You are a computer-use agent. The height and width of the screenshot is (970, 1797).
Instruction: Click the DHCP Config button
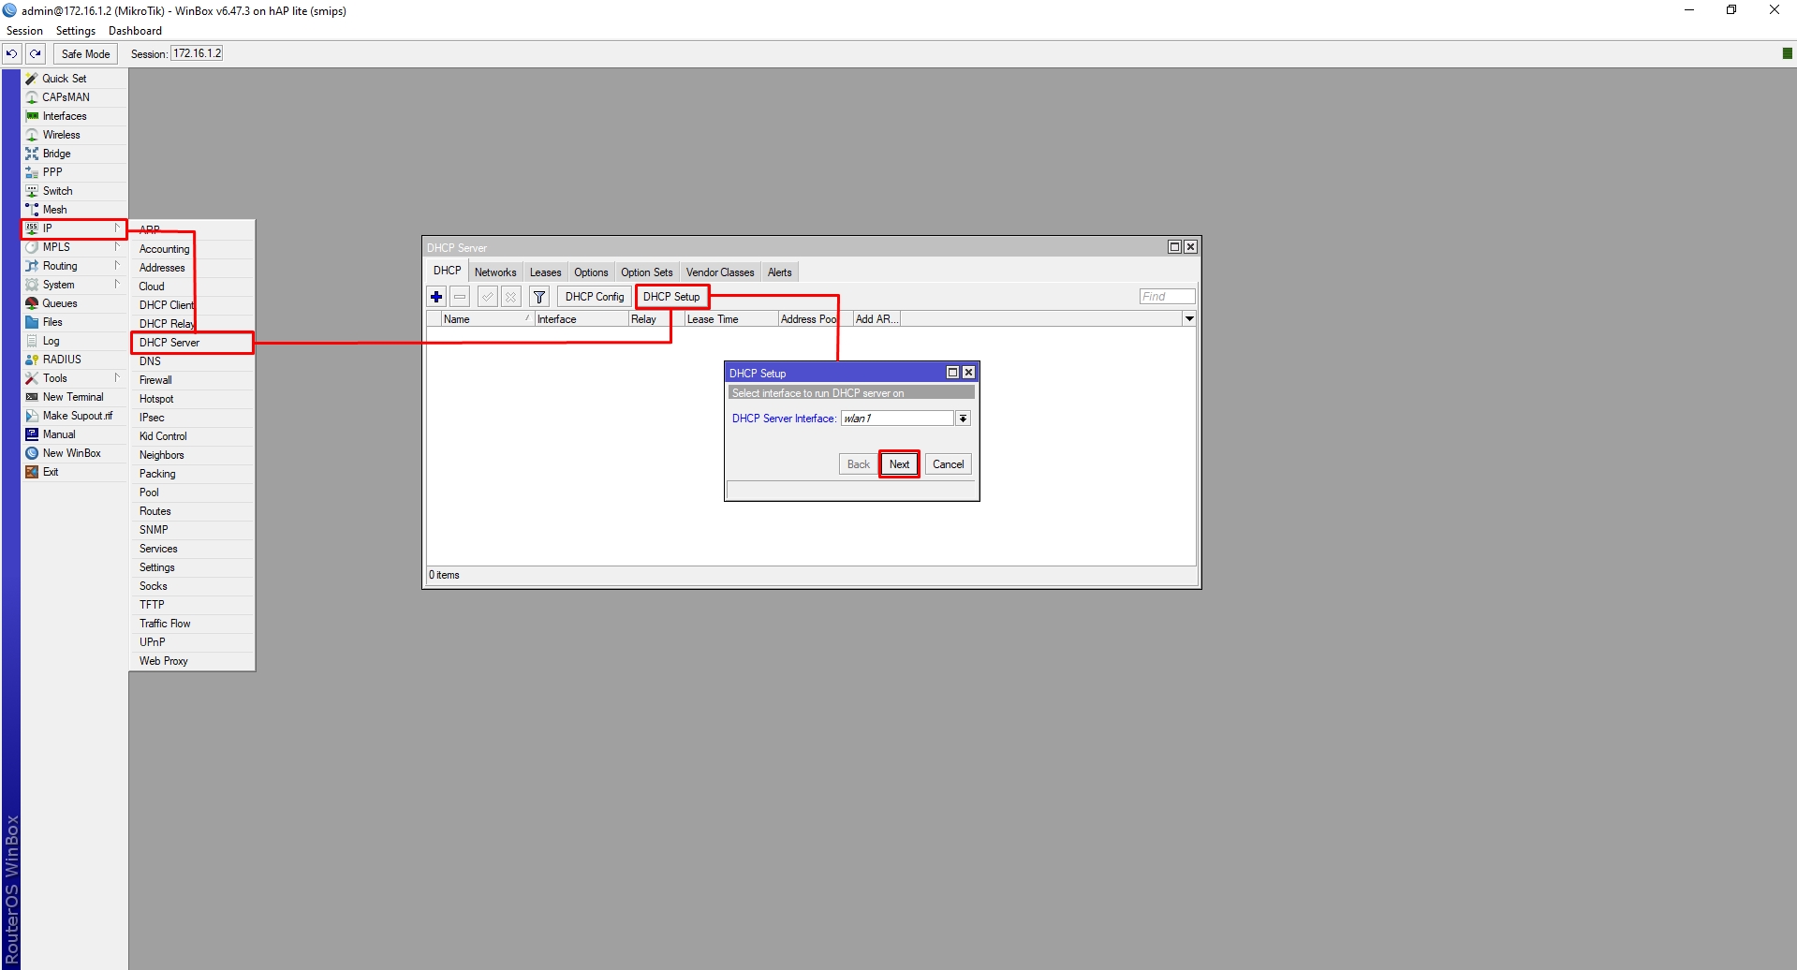[595, 297]
